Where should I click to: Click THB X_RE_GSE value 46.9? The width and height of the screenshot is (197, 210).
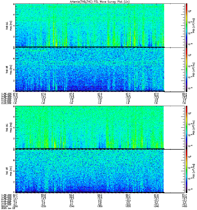(x=184, y=94)
